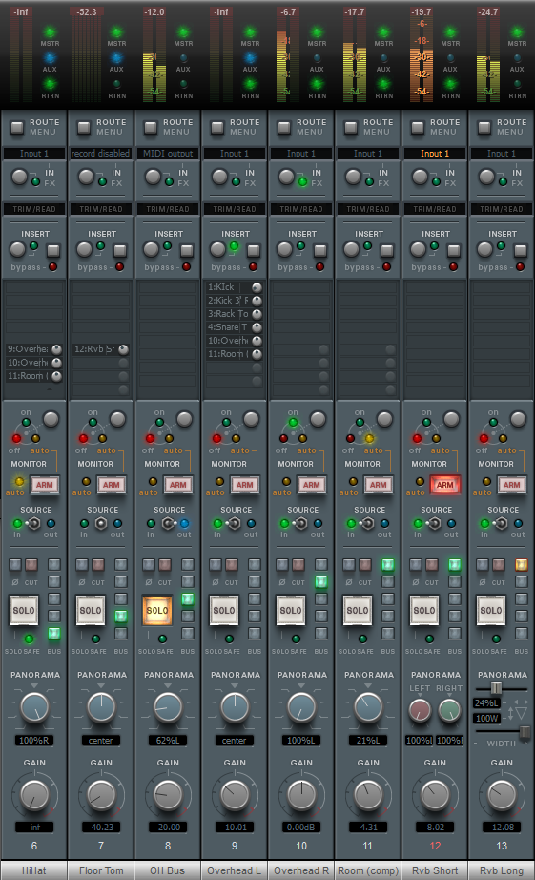Click the send button next to '1:KIck' on Overhead L
Image resolution: width=535 pixels, height=880 pixels.
pyautogui.click(x=257, y=287)
